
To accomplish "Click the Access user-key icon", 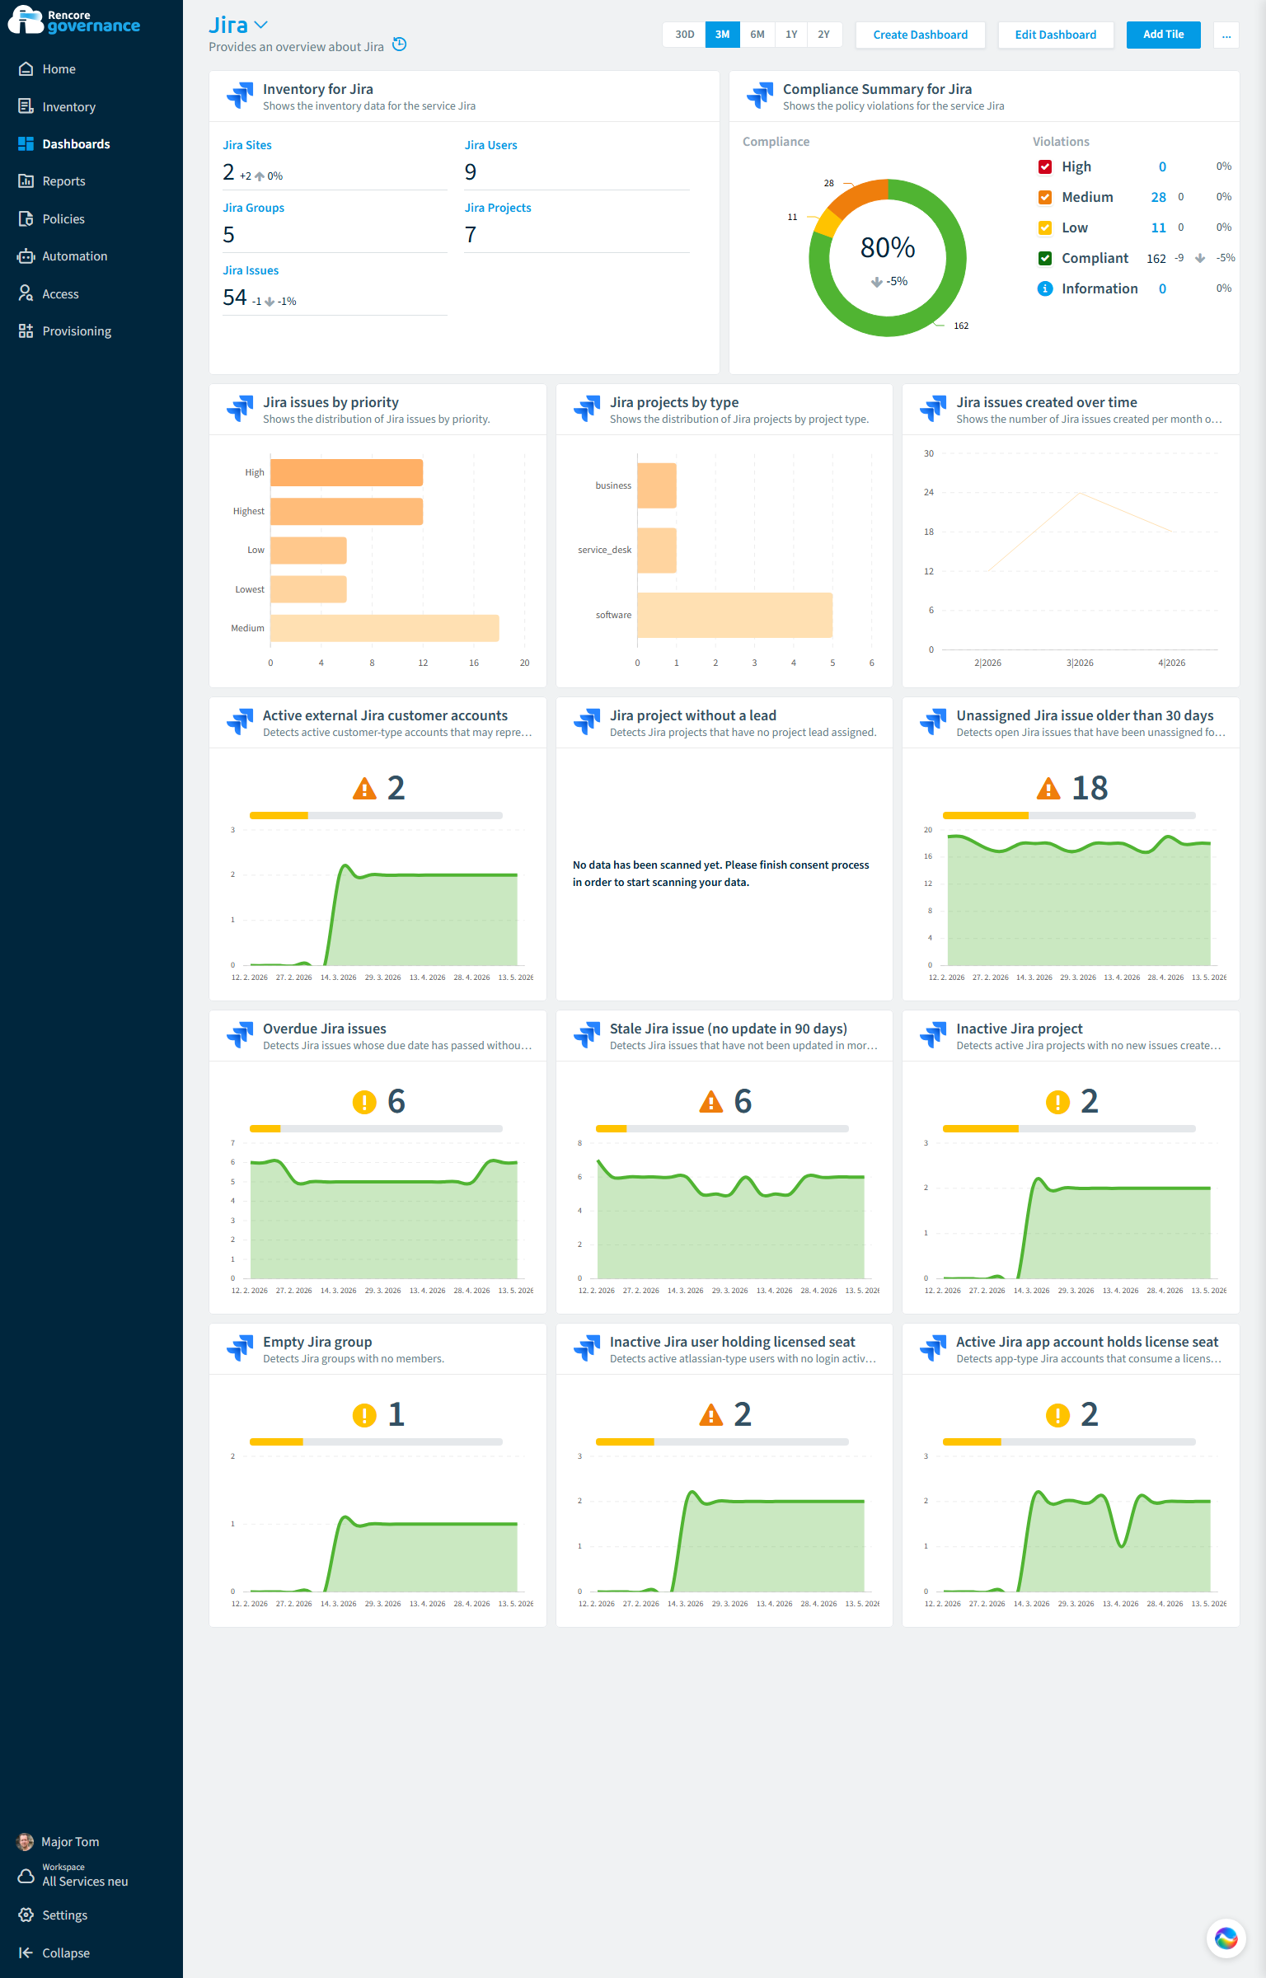I will pyautogui.click(x=26, y=294).
